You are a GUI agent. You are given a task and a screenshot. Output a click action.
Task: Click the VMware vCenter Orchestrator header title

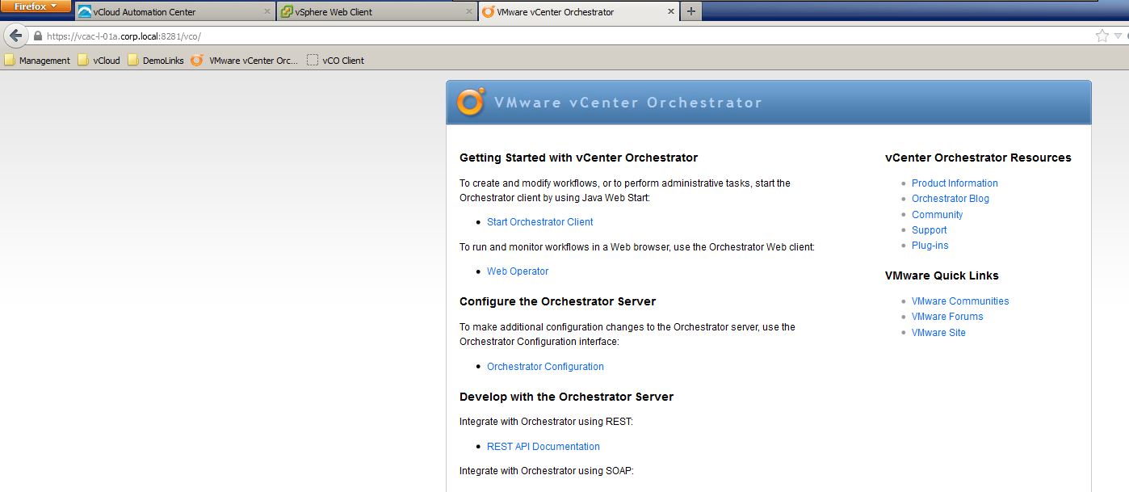[627, 103]
